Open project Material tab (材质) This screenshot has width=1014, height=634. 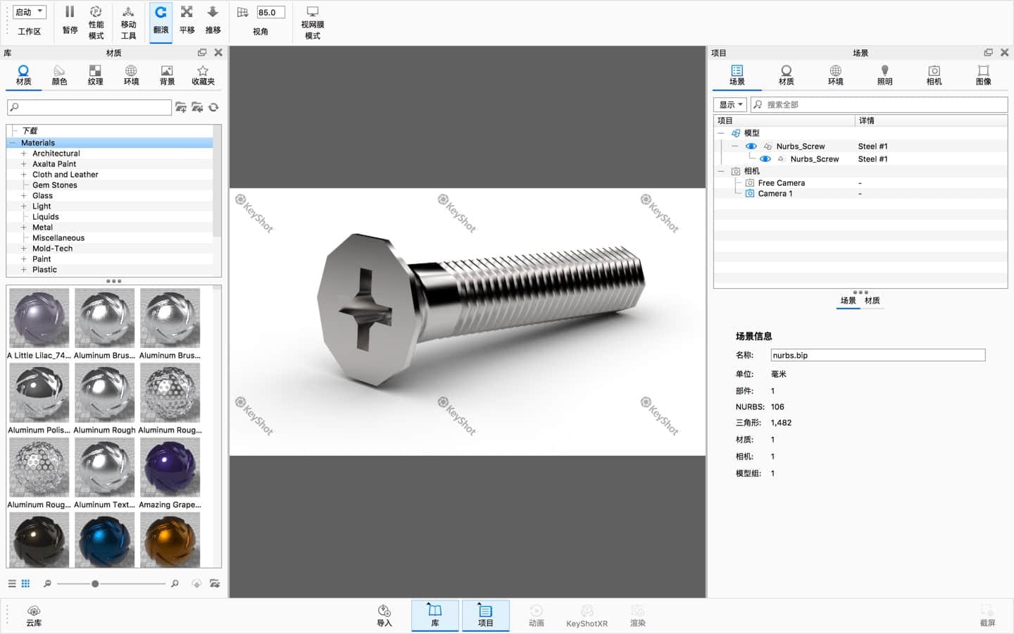pos(786,75)
